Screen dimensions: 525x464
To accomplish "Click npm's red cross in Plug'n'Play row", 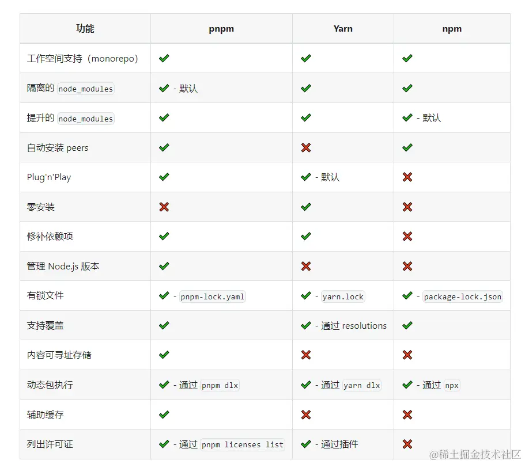I will (x=407, y=177).
